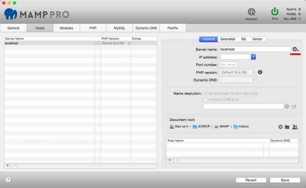Viewport: 306px width, 188px height.
Task: Click the Apache status indicator
Action: [299, 9]
